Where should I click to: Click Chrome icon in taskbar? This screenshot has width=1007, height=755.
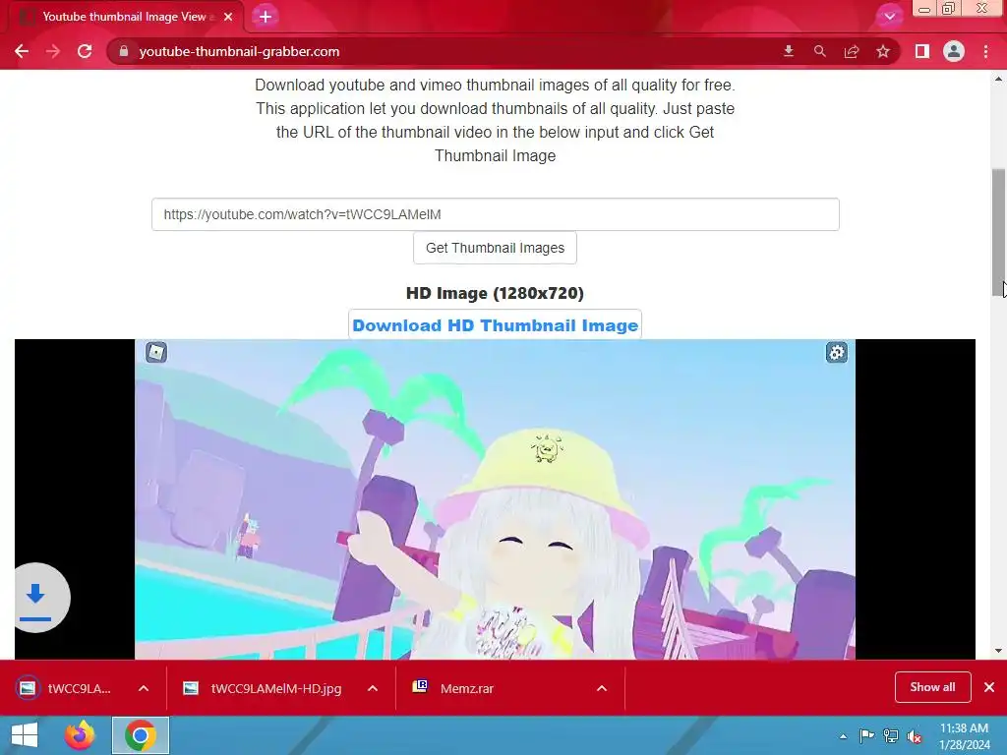point(141,735)
